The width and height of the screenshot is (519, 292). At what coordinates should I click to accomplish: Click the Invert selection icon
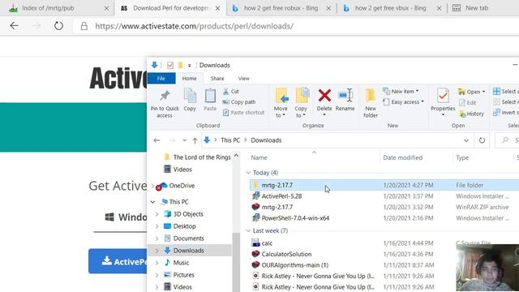[496, 113]
